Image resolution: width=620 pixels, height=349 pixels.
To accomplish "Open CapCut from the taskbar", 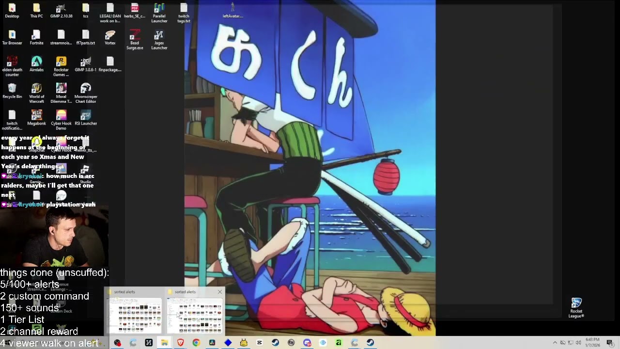I will [x=260, y=343].
